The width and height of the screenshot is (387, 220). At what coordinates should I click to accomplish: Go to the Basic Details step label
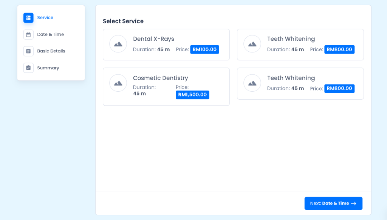51,51
